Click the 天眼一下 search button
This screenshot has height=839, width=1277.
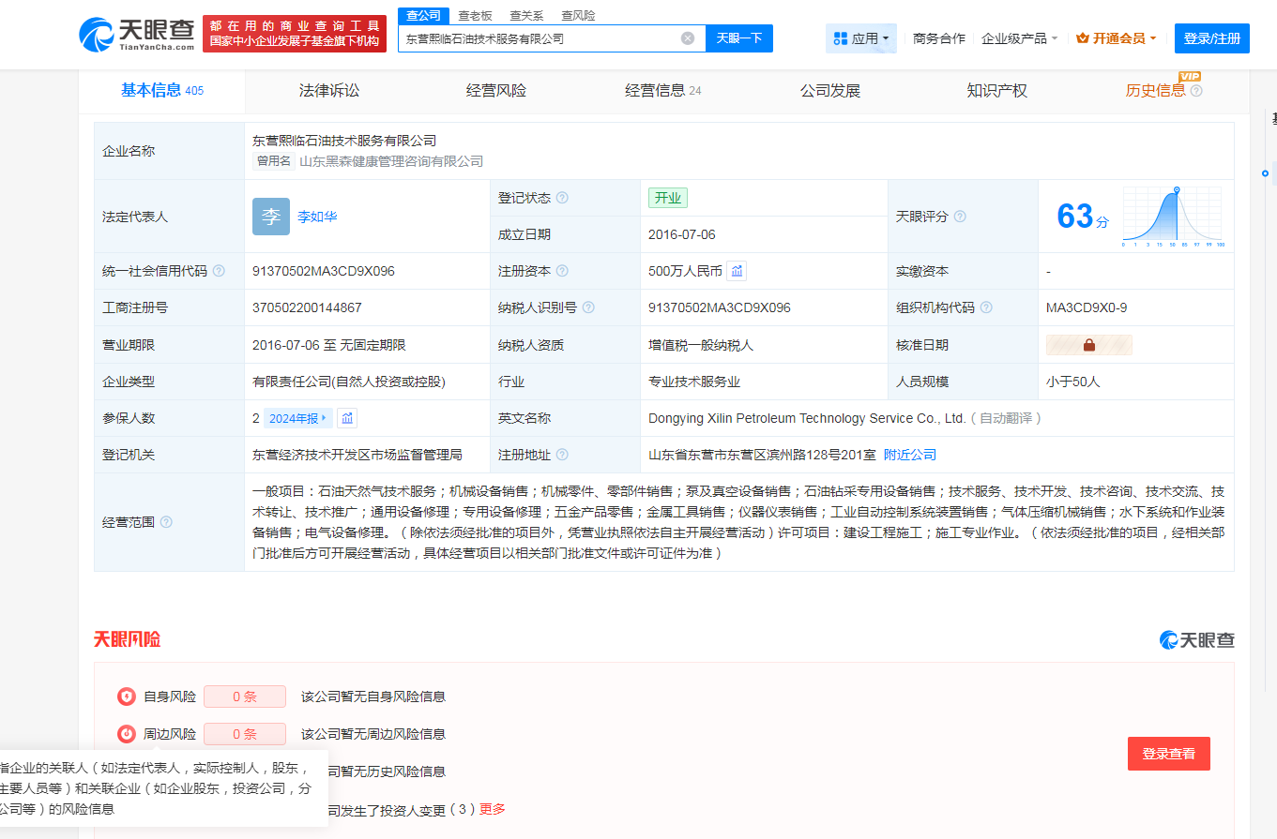[738, 38]
